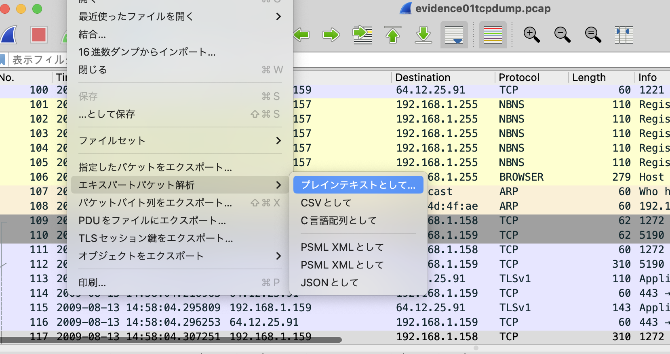Stop capture with the red square icon
This screenshot has height=354, width=670.
point(39,35)
